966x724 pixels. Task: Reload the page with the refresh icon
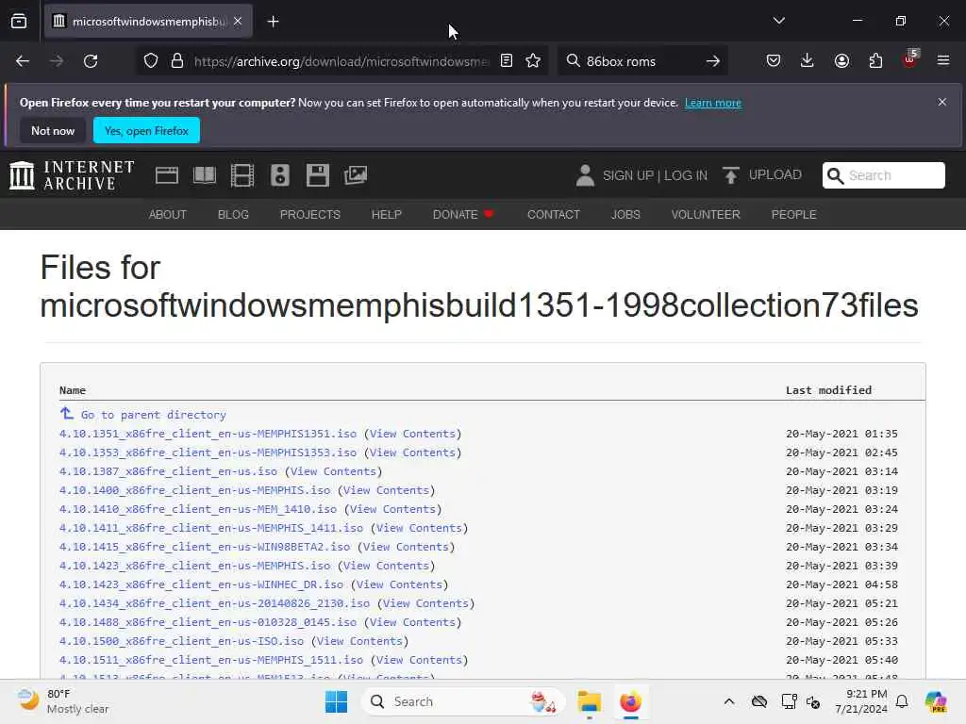(x=91, y=61)
